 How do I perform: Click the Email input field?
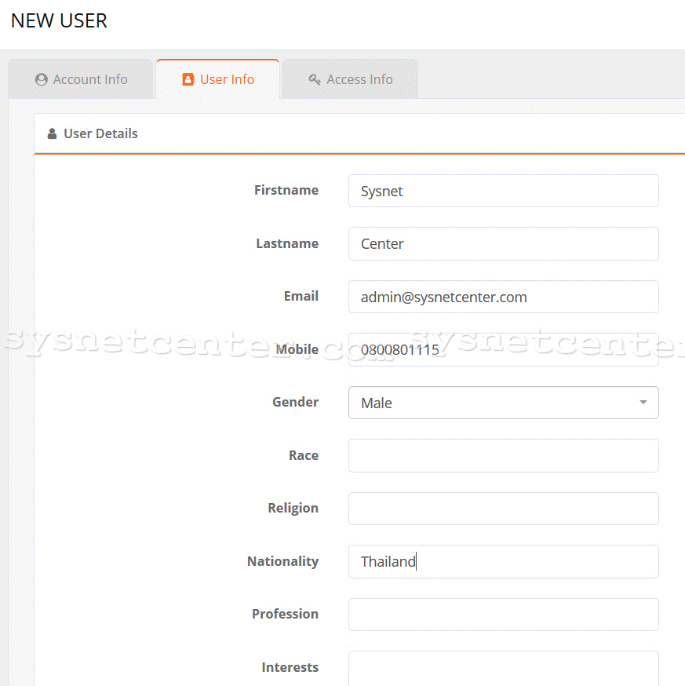(504, 297)
